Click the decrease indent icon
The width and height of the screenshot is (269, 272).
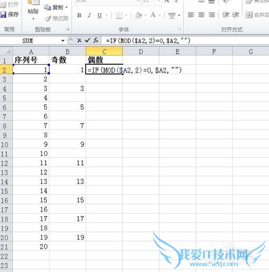coord(225,15)
